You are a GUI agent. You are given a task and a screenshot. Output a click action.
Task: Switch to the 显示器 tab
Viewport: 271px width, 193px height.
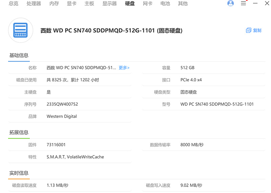pos(109,3)
